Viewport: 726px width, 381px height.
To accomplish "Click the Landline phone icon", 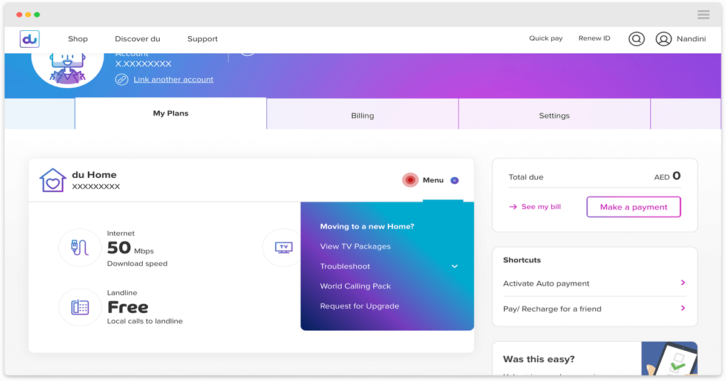I will click(x=80, y=307).
